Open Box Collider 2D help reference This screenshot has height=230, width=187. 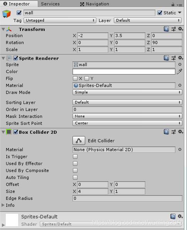point(166,132)
